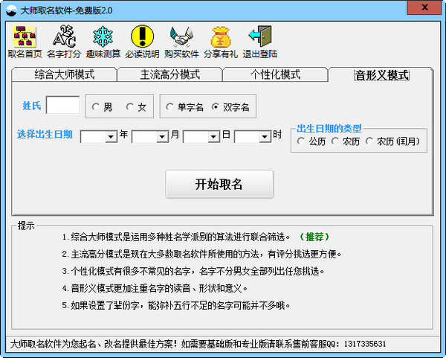Image resolution: width=446 pixels, height=358 pixels.
Task: Select the 男 gender radio button
Action: (102, 106)
